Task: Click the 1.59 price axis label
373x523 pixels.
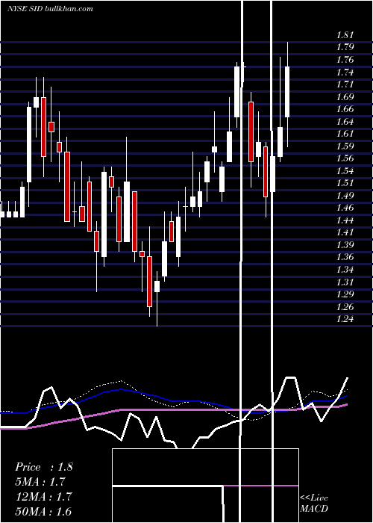Action: pos(345,146)
